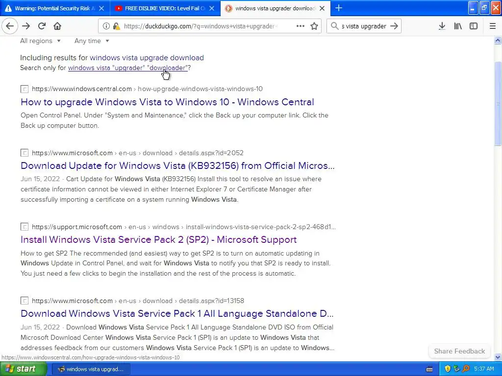
Task: Open the Firefox hamburger menu
Action: click(493, 26)
